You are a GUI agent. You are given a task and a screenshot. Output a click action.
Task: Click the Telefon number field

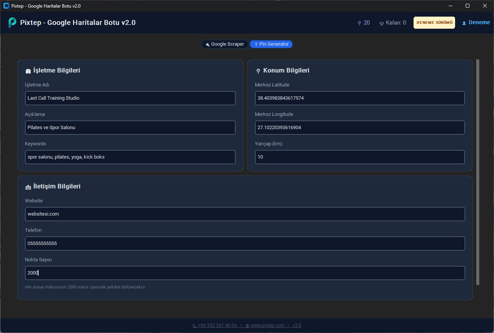pyautogui.click(x=245, y=244)
